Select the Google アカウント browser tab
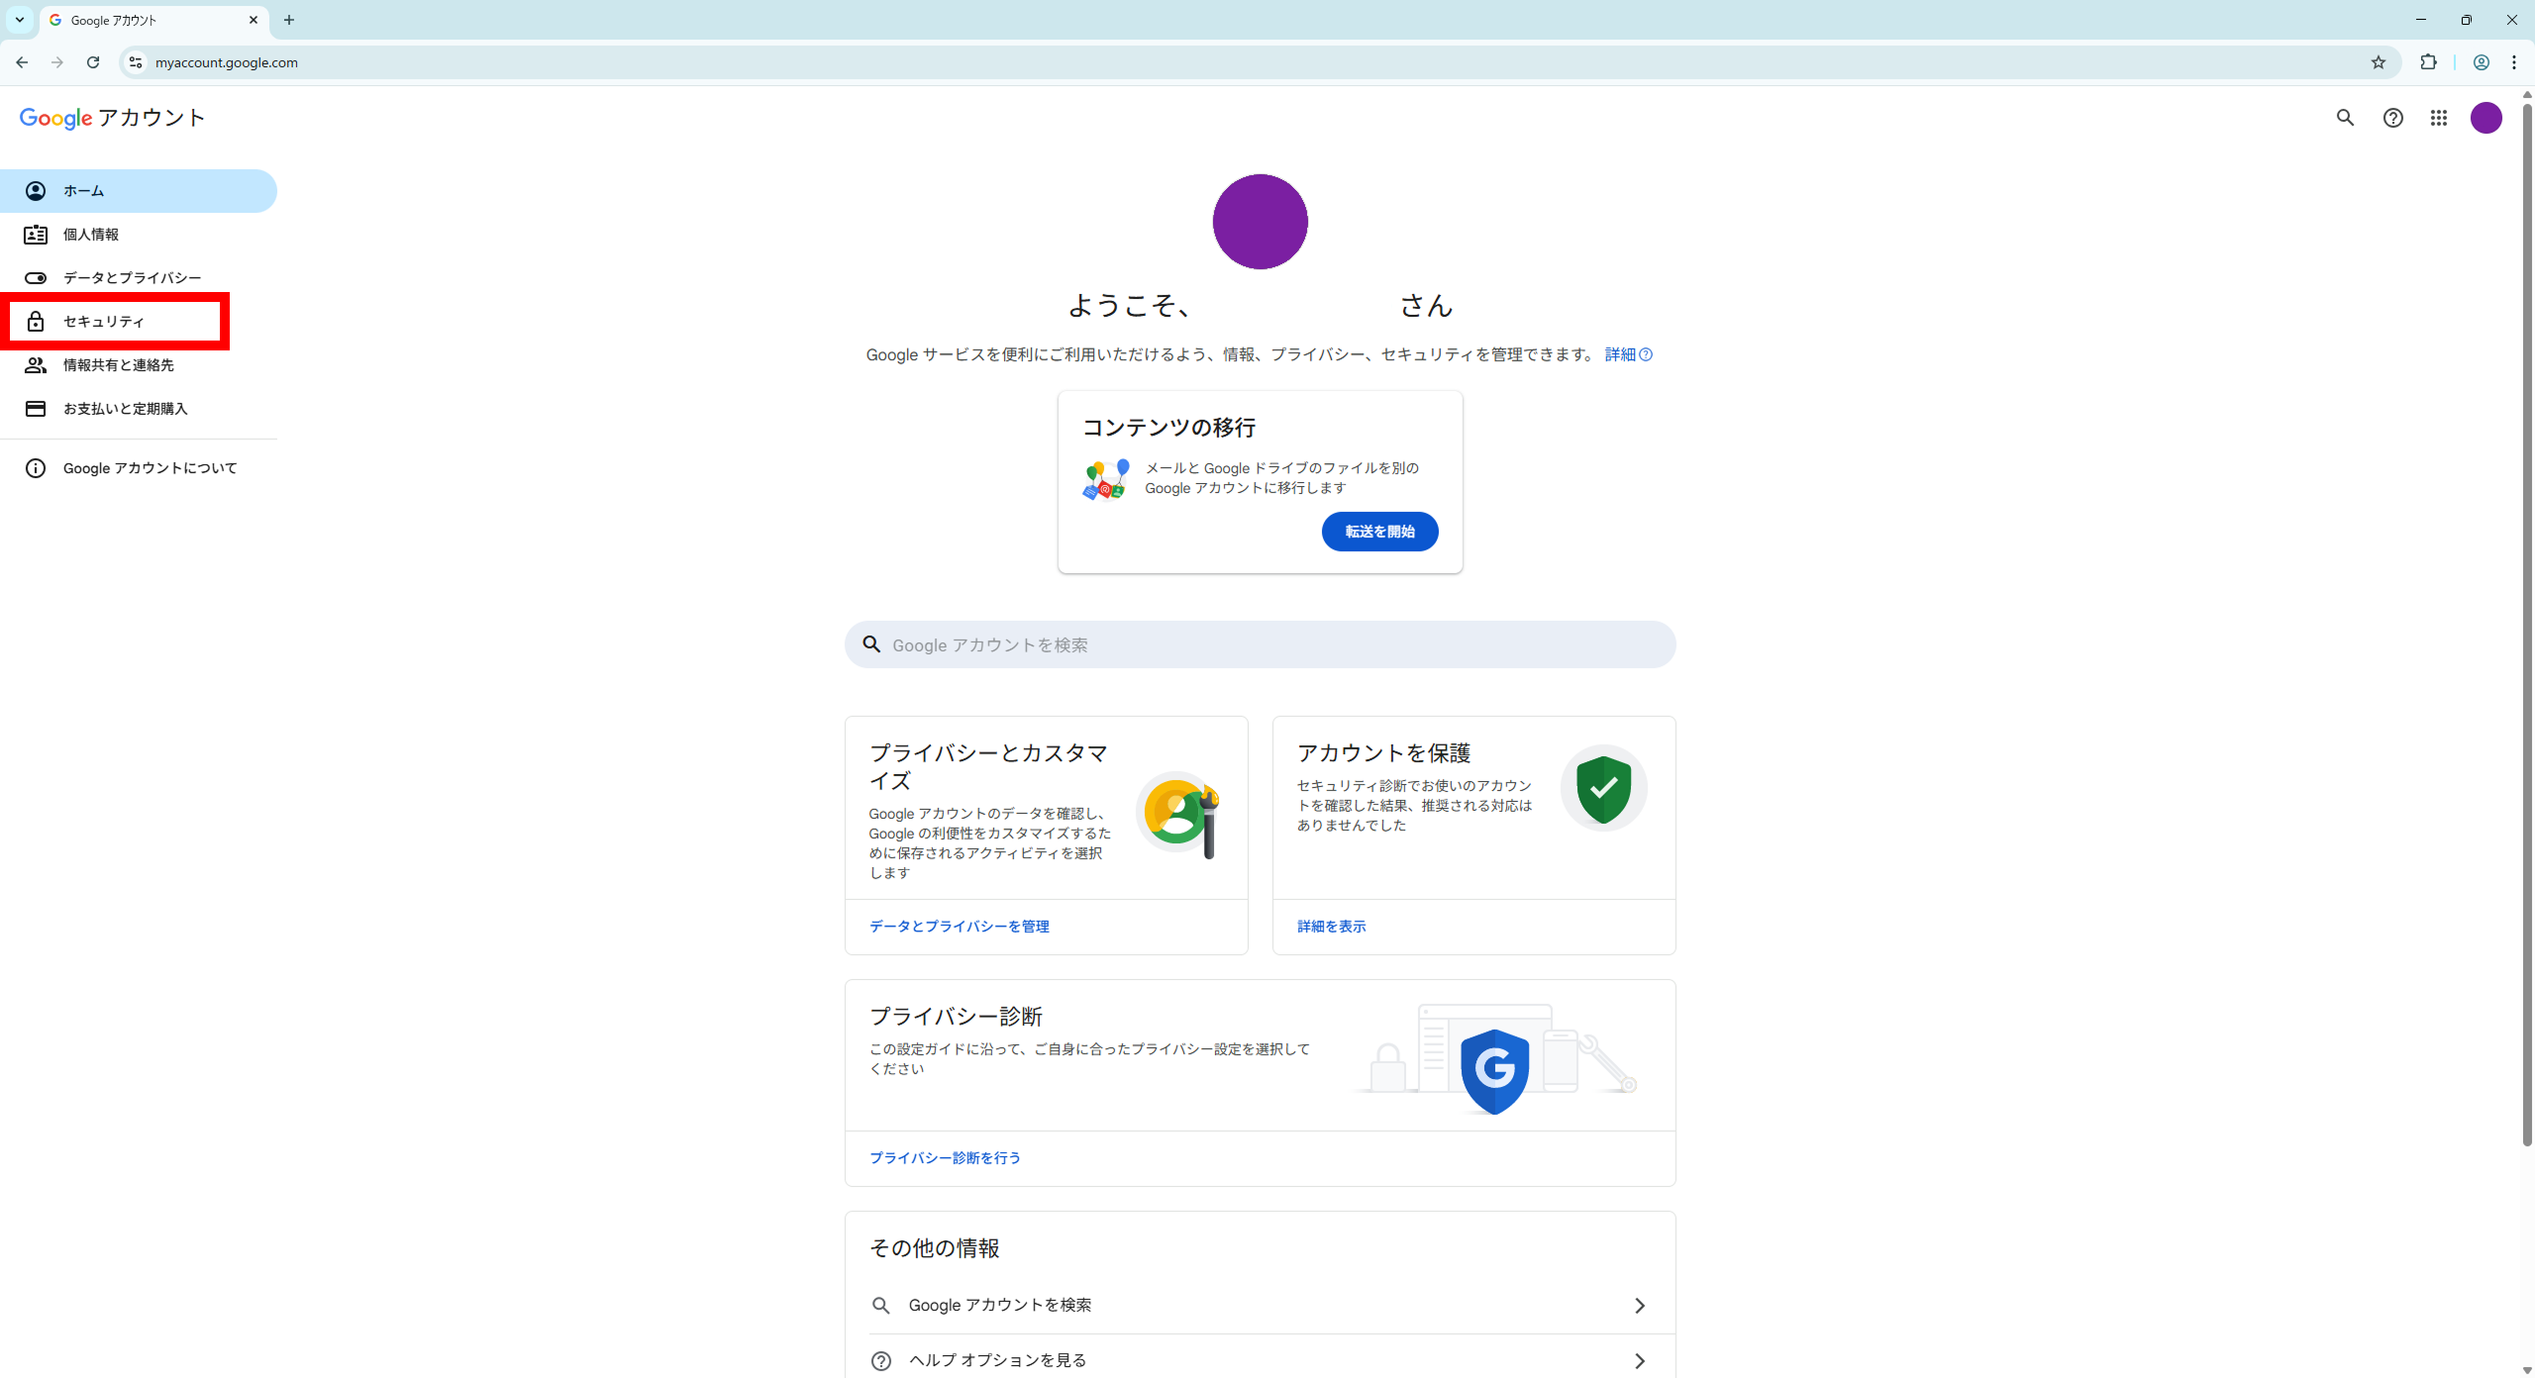2535x1378 pixels. coord(154,20)
